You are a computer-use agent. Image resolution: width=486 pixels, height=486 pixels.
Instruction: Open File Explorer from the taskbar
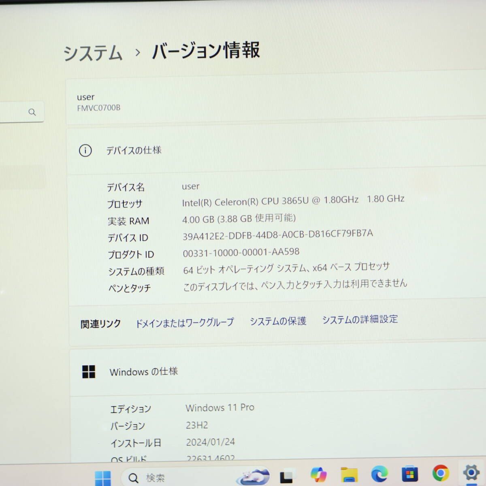[349, 474]
